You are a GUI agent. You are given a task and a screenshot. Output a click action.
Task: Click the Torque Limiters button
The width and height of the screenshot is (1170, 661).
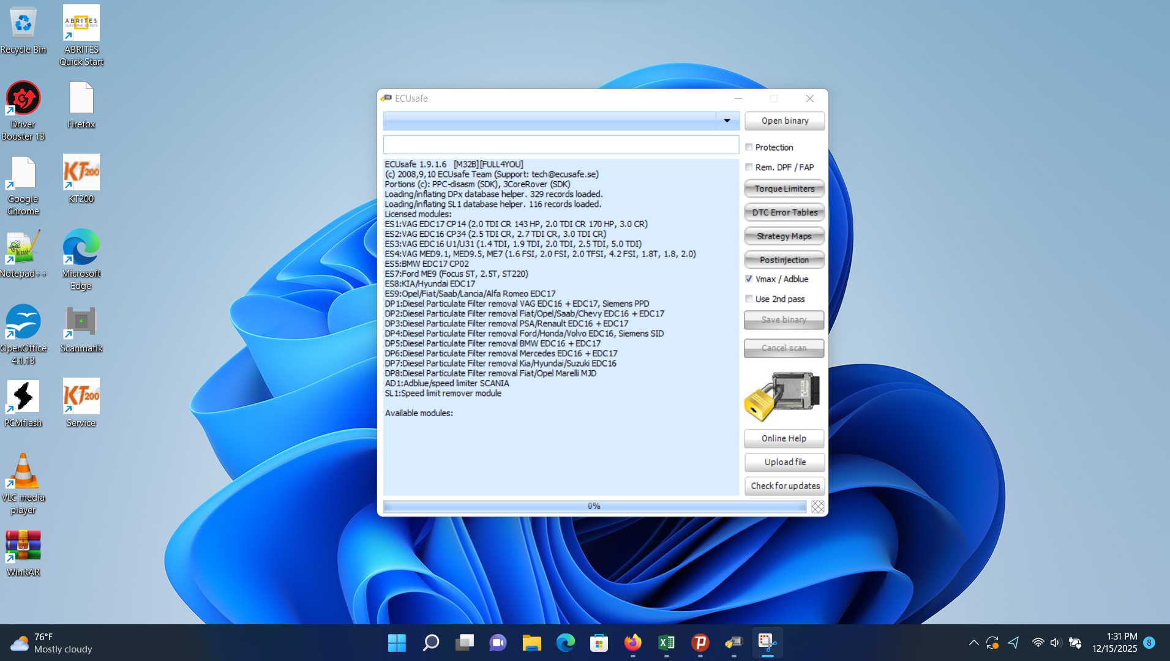coord(784,189)
